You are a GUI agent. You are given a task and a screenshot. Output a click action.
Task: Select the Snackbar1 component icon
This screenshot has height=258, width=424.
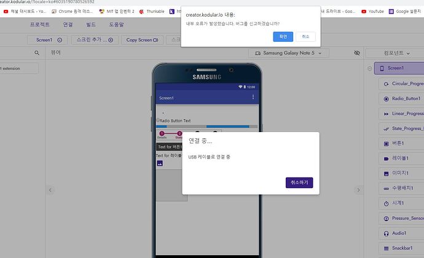[386, 248]
